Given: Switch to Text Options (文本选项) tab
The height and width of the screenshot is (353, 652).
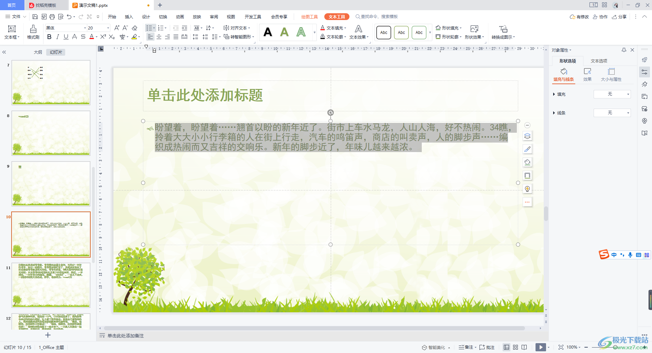Looking at the screenshot, I should pyautogui.click(x=599, y=61).
